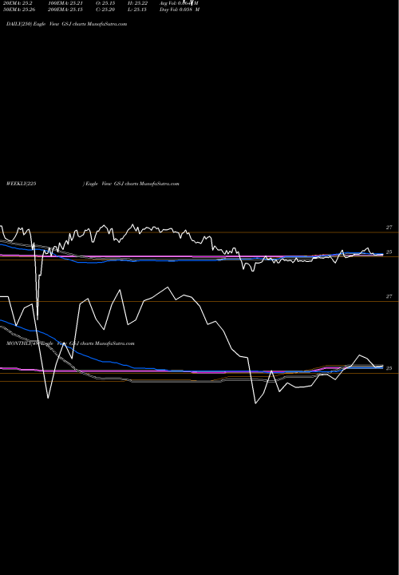This screenshot has height=575, width=399.
Task: Click the 20EMA value text
Action: pos(18,3)
